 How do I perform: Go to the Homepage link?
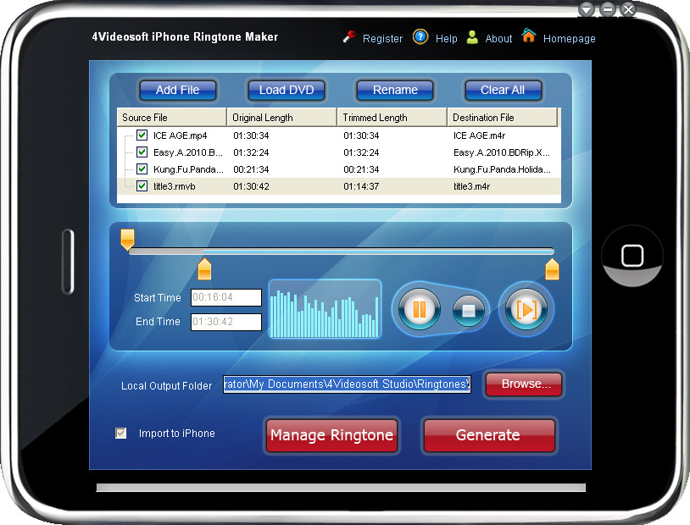(569, 39)
